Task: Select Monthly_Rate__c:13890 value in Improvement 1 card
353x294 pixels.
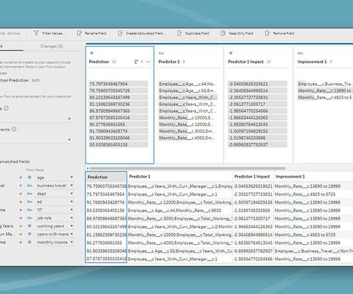Action: [x=325, y=90]
